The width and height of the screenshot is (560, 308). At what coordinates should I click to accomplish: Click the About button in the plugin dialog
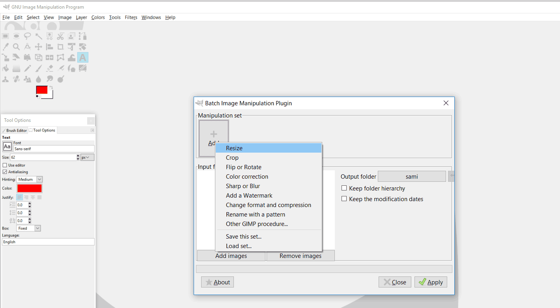click(217, 282)
